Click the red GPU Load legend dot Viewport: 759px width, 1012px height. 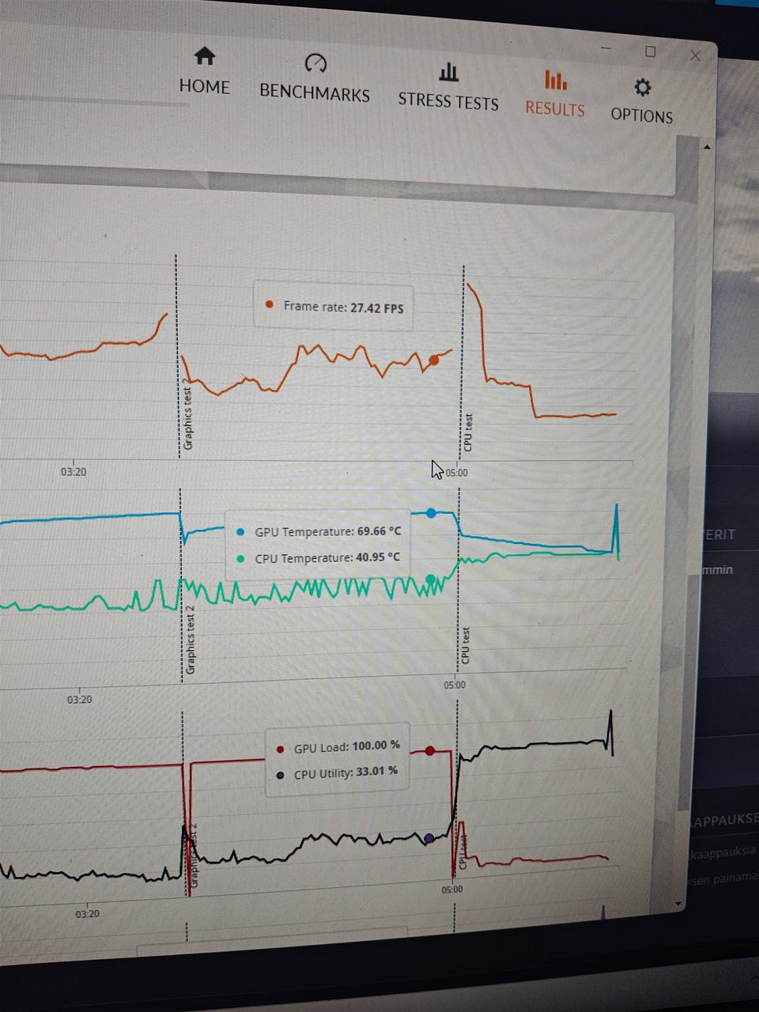[280, 749]
